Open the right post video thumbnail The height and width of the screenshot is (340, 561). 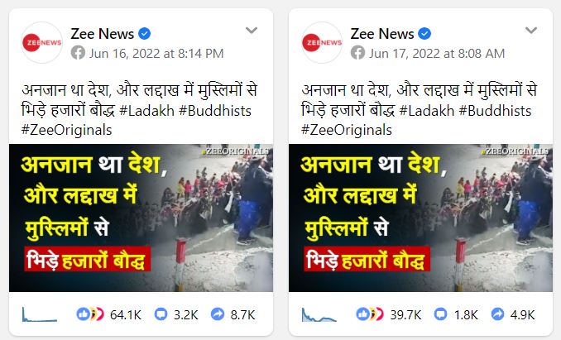point(420,218)
